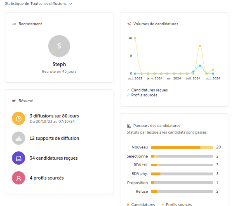The image size is (233, 206).
Task: Toggle 'Candidatures' legend in Parcours chart
Action: tap(141, 204)
